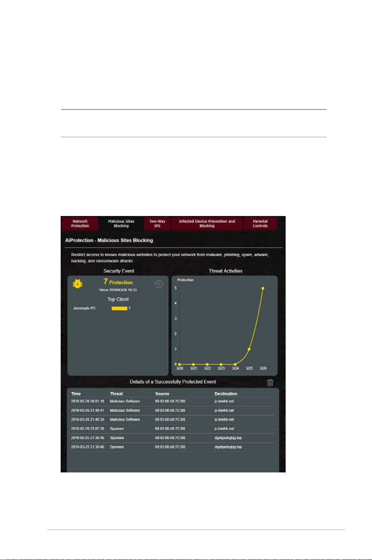Click the Destination column header
The image size is (372, 560).
pyautogui.click(x=226, y=394)
